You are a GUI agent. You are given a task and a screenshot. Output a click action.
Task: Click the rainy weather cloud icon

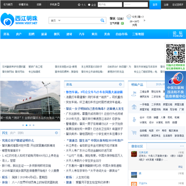click(129, 17)
